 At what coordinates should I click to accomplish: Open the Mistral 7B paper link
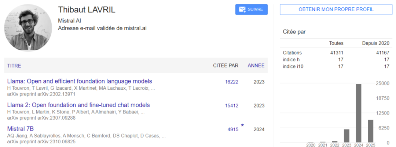21,128
